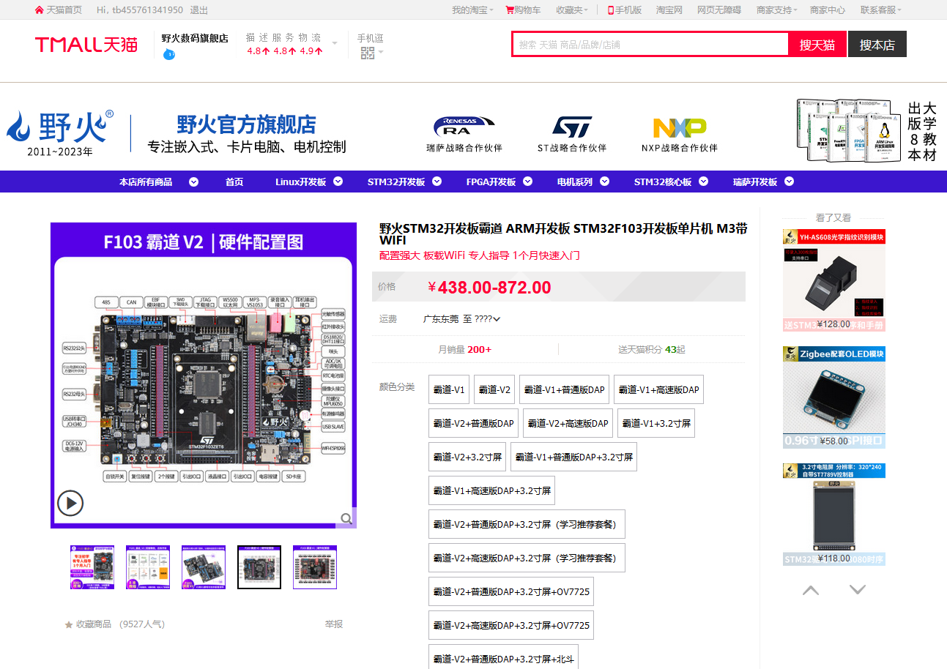947x669 pixels.
Task: Click the down arrow in 看了又看 sidebar
Action: tap(858, 589)
